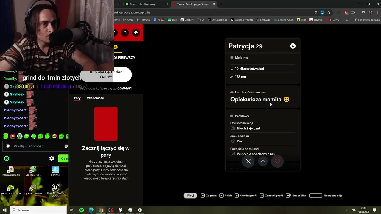Viewport: 381px width, 214px height.
Task: Open the LeetCode bookmark
Action: (x=263, y=20)
